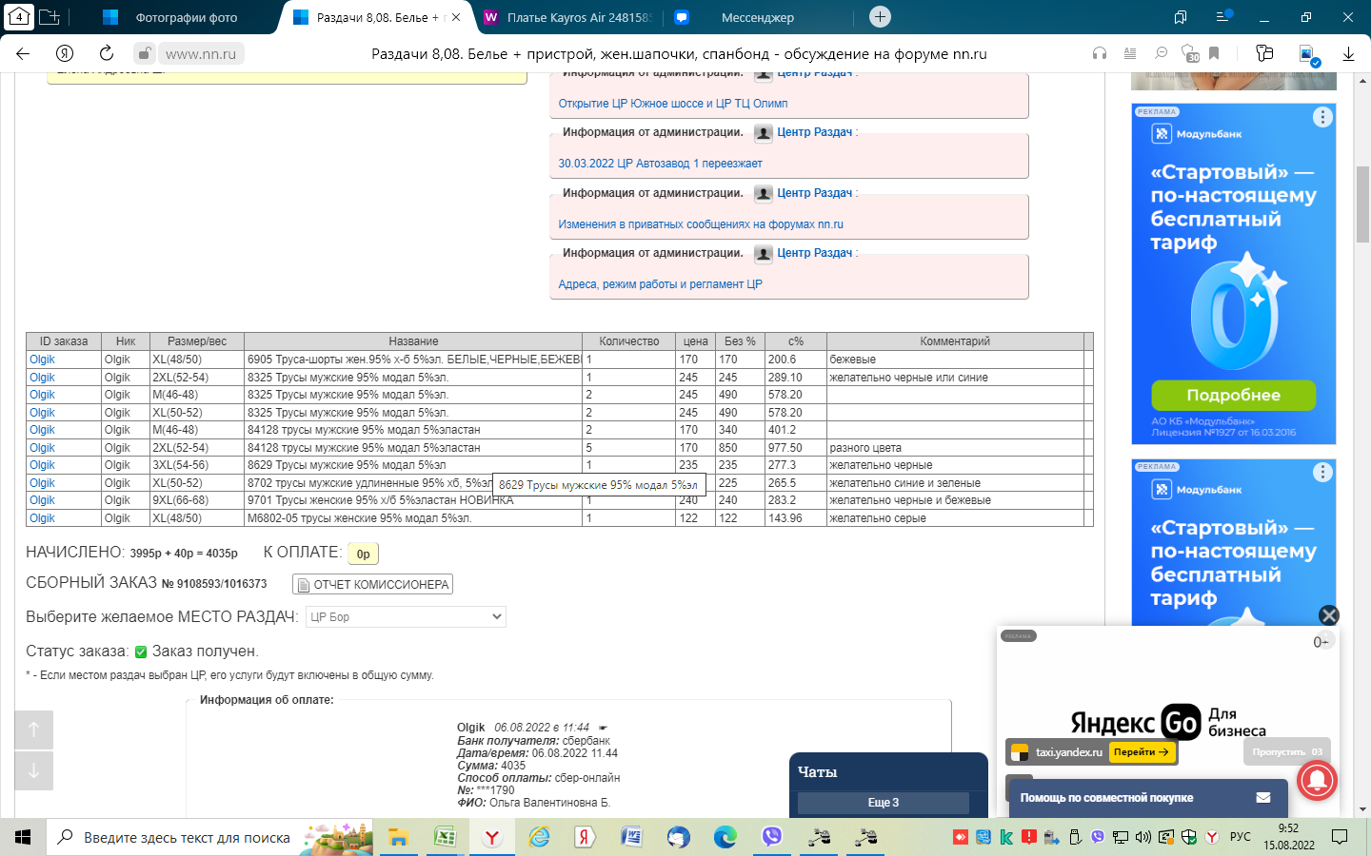Viewport: 1371px width, 856px height.
Task: Open the new tab group icon
Action: pyautogui.click(x=50, y=17)
